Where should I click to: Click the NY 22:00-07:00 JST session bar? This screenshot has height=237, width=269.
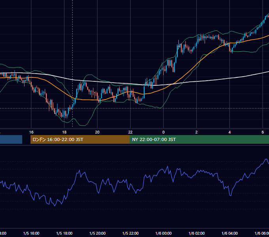(x=199, y=139)
